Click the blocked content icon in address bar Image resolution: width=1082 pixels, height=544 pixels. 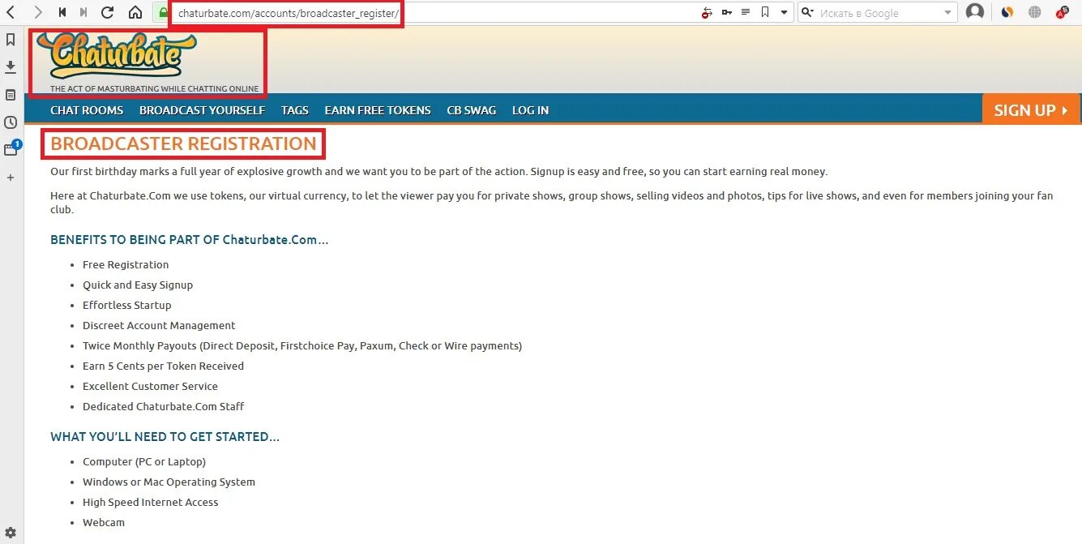707,12
